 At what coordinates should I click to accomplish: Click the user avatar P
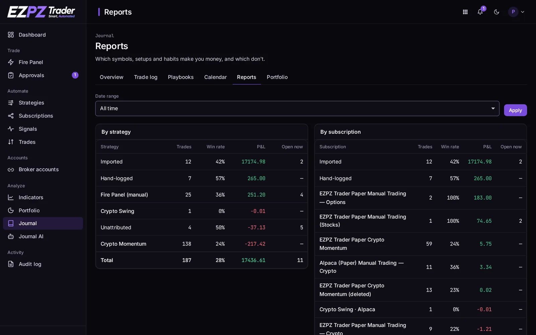513,12
